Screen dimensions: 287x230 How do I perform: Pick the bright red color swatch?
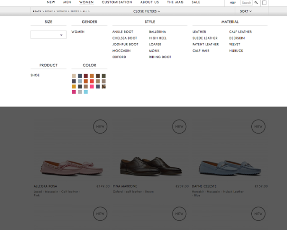coord(92,81)
